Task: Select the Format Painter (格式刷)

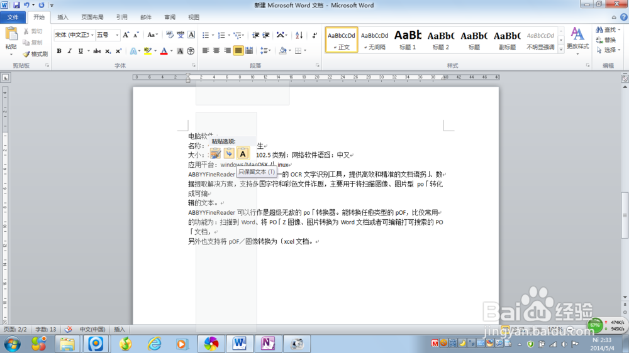Action: click(x=35, y=53)
